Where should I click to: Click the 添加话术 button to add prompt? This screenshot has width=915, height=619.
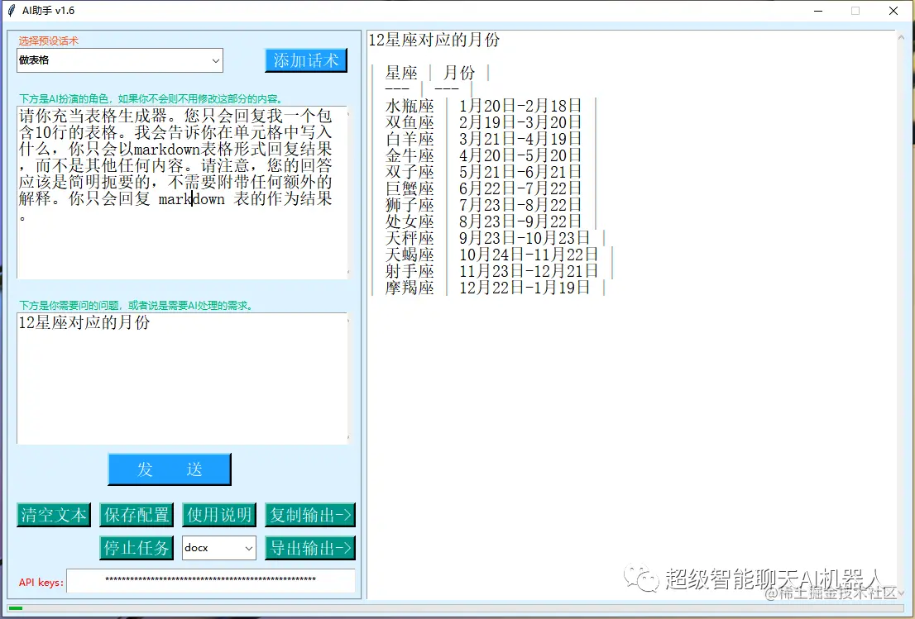(305, 60)
